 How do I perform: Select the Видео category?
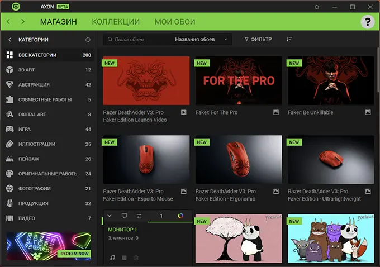pos(49,218)
